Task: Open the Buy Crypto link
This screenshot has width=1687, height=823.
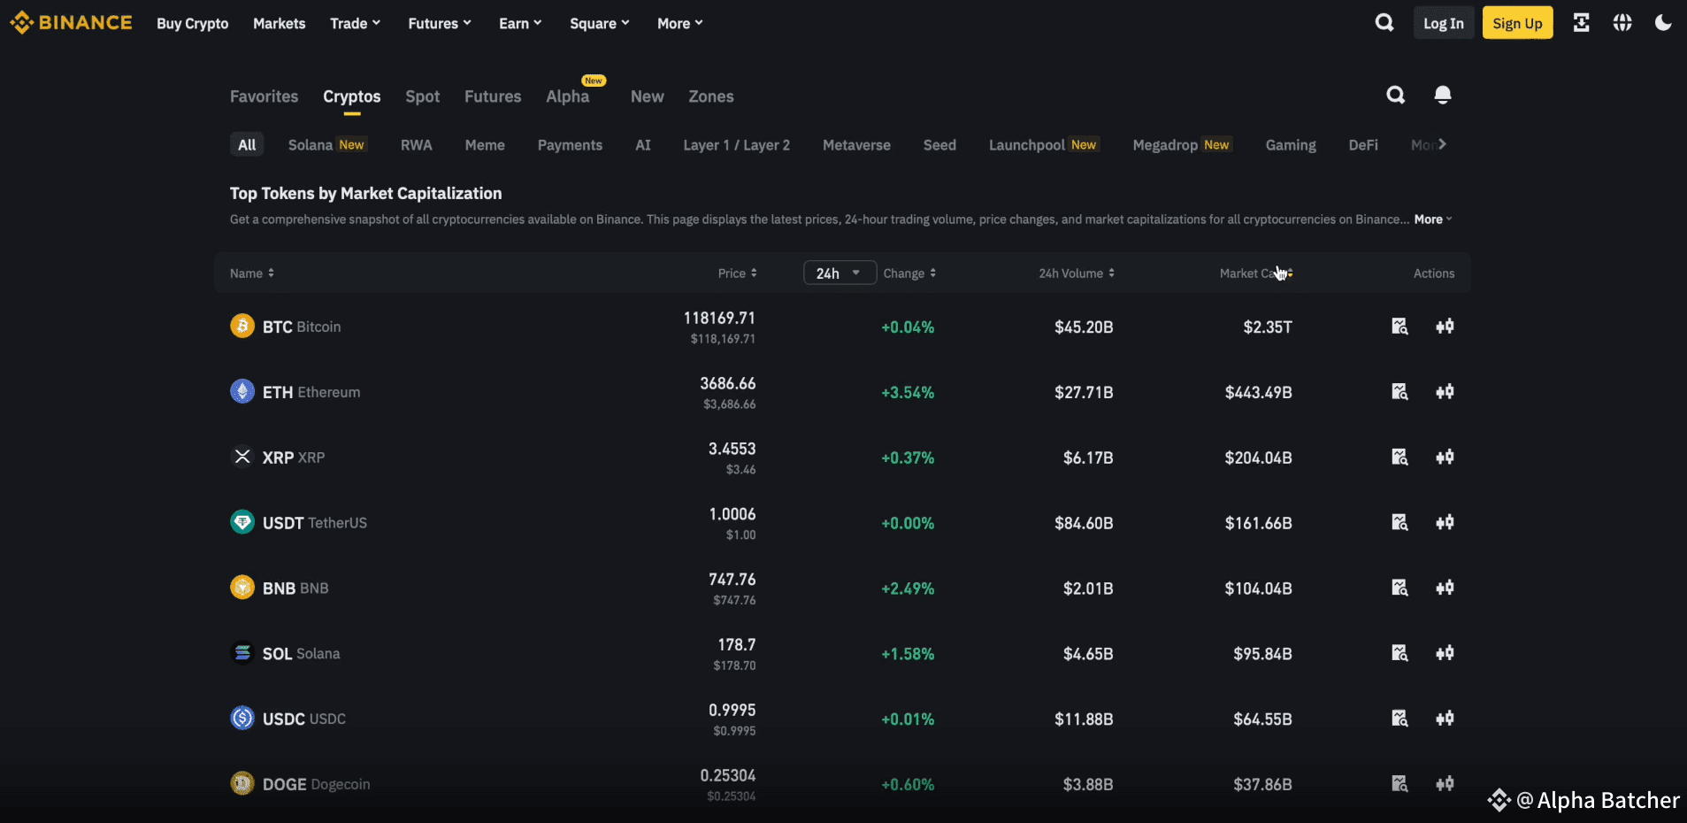Action: [192, 24]
